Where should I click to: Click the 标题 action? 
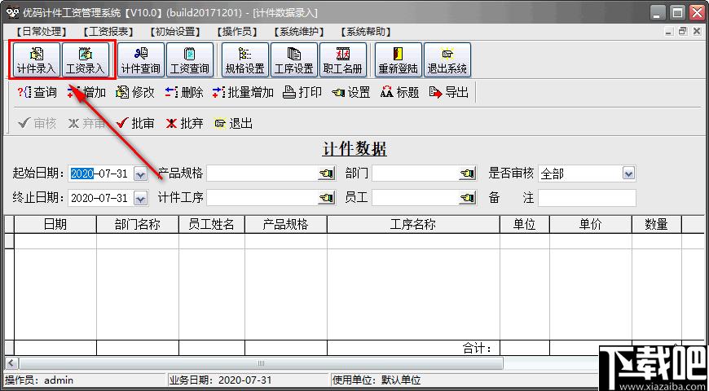[399, 92]
